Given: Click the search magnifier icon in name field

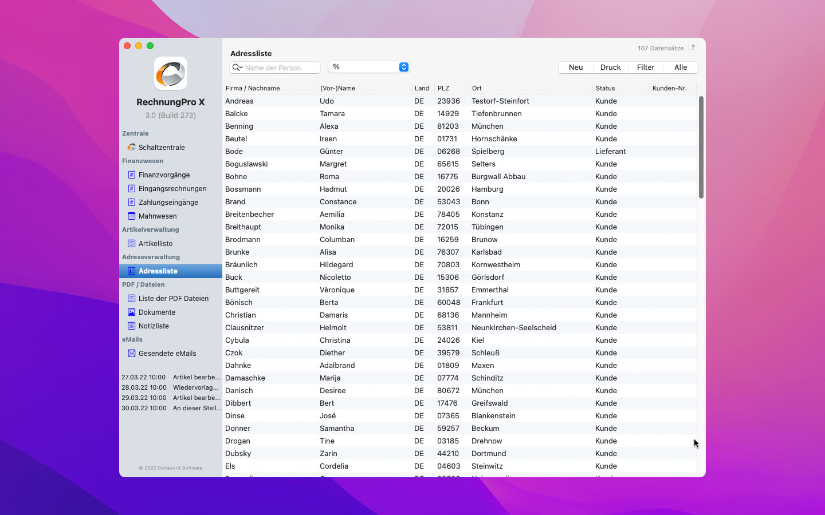Looking at the screenshot, I should (237, 68).
